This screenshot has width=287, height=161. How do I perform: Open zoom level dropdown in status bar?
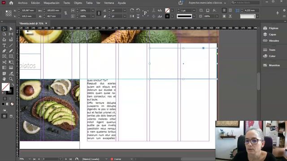tap(29, 159)
